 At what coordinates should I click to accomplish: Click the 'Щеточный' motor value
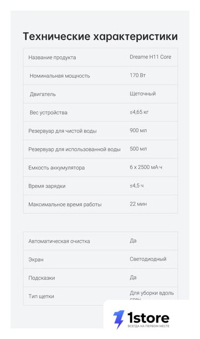pyautogui.click(x=143, y=94)
